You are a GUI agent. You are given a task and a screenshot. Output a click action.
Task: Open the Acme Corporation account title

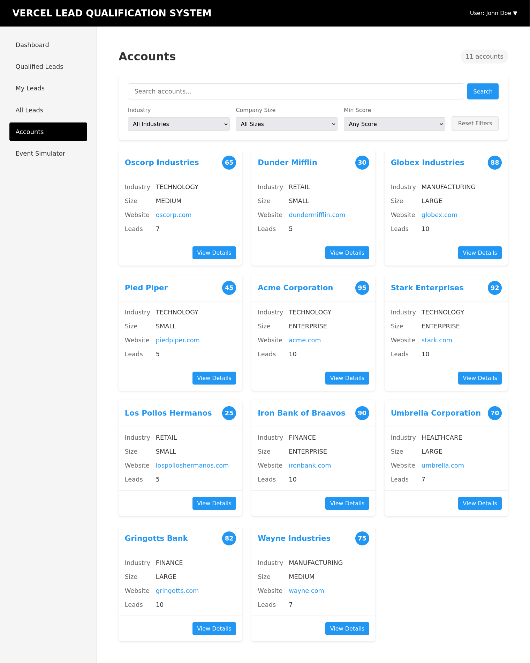point(295,288)
